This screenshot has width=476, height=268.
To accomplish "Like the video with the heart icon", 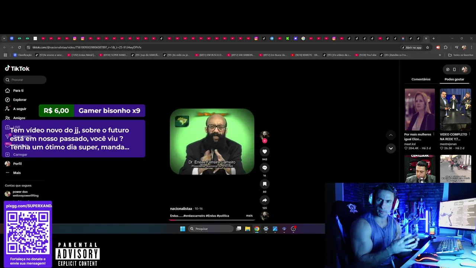I will click(x=264, y=151).
